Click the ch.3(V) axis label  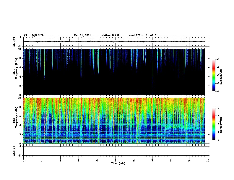pos(14,151)
